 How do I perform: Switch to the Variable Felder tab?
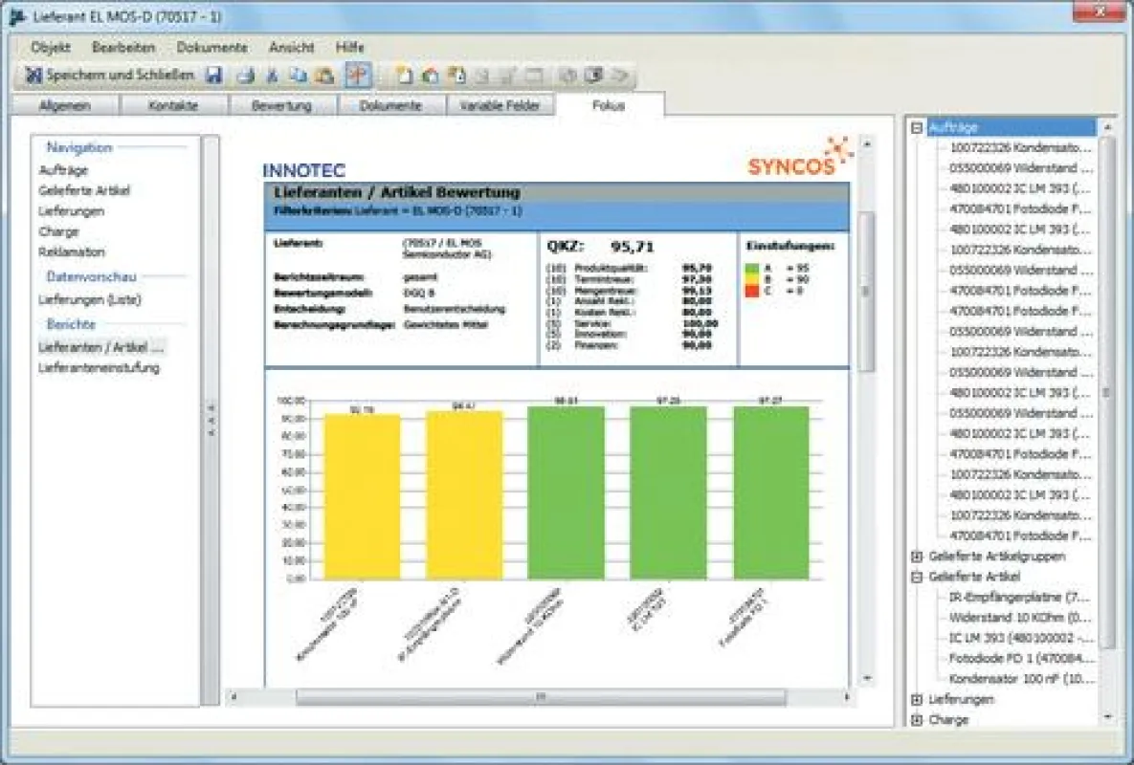(500, 105)
